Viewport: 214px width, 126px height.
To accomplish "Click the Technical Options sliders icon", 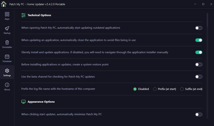I will (24, 15).
